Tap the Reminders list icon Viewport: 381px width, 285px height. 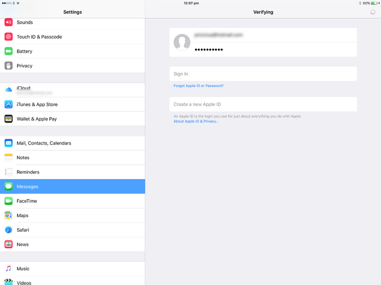click(x=9, y=172)
